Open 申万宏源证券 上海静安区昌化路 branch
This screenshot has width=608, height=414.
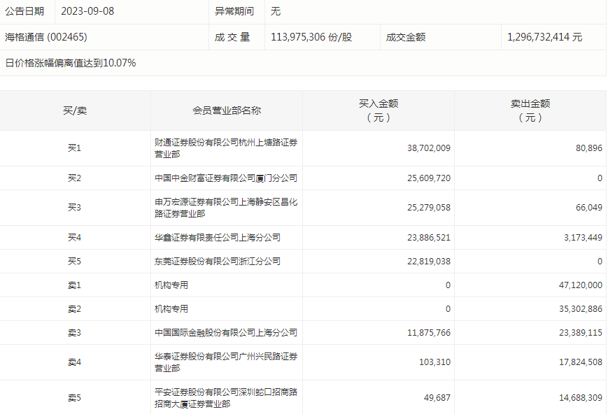[x=226, y=208]
